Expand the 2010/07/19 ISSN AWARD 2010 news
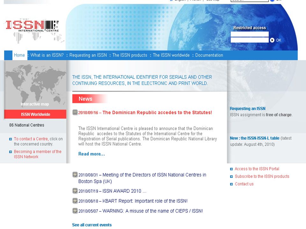Viewport: 306px width, 229px height. pyautogui.click(x=75, y=191)
